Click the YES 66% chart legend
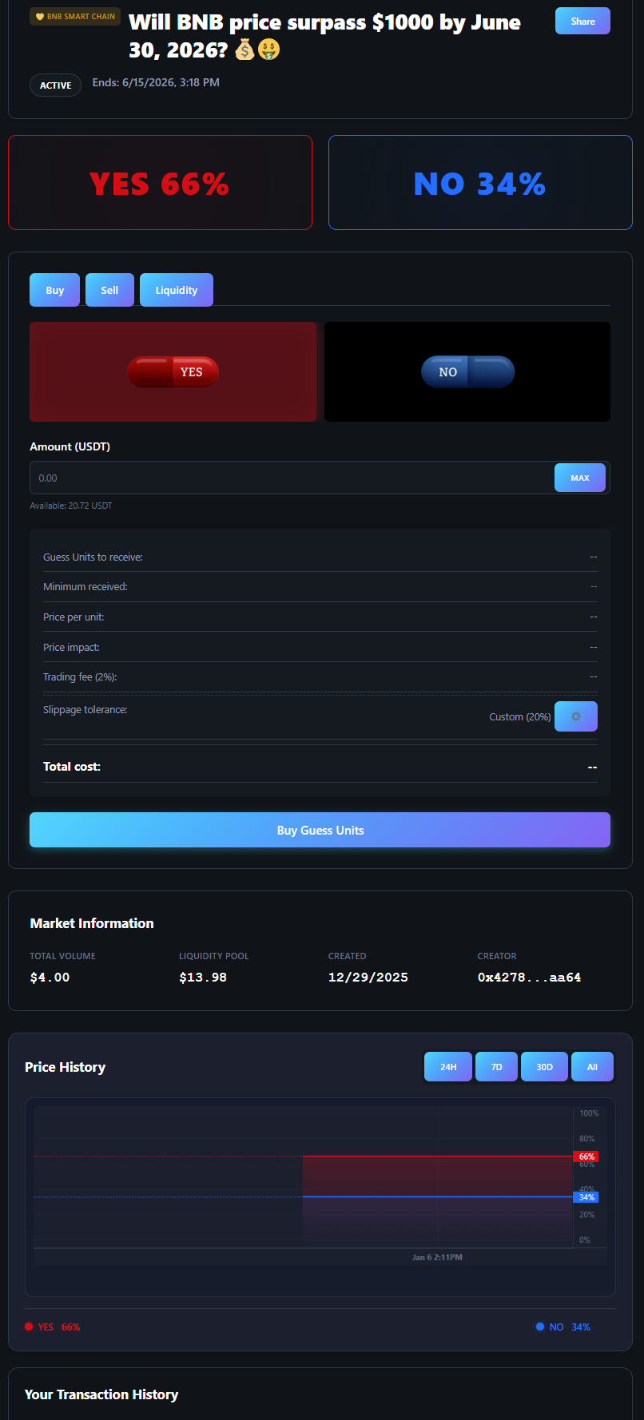 53,1327
